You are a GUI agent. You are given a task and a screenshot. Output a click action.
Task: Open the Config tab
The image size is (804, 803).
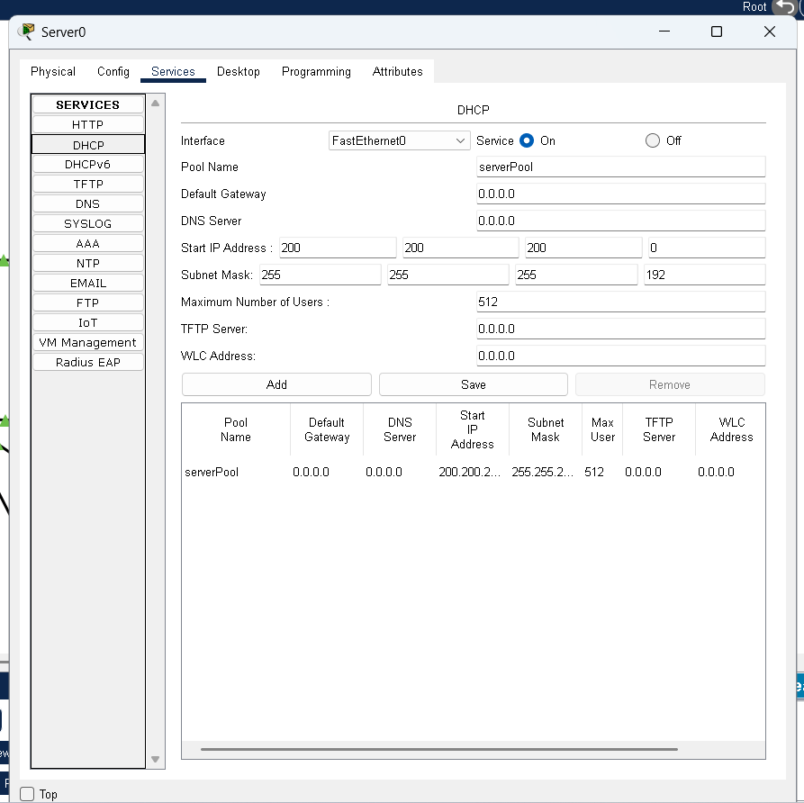[x=113, y=71]
